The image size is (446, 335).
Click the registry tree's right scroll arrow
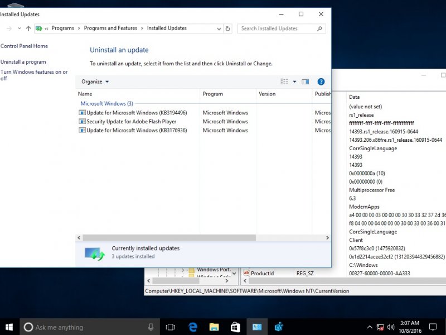pyautogui.click(x=227, y=281)
